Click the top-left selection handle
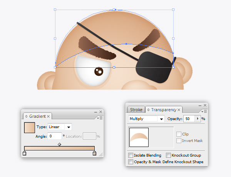Image resolution: width=231 pixels, height=177 pixels. tap(55, 10)
